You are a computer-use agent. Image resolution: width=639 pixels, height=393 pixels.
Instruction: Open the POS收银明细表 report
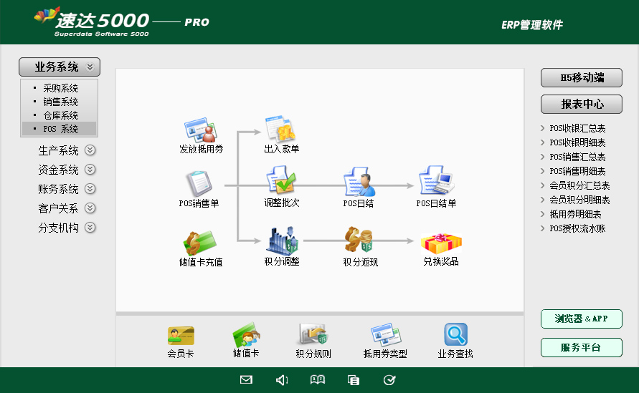pyautogui.click(x=577, y=142)
